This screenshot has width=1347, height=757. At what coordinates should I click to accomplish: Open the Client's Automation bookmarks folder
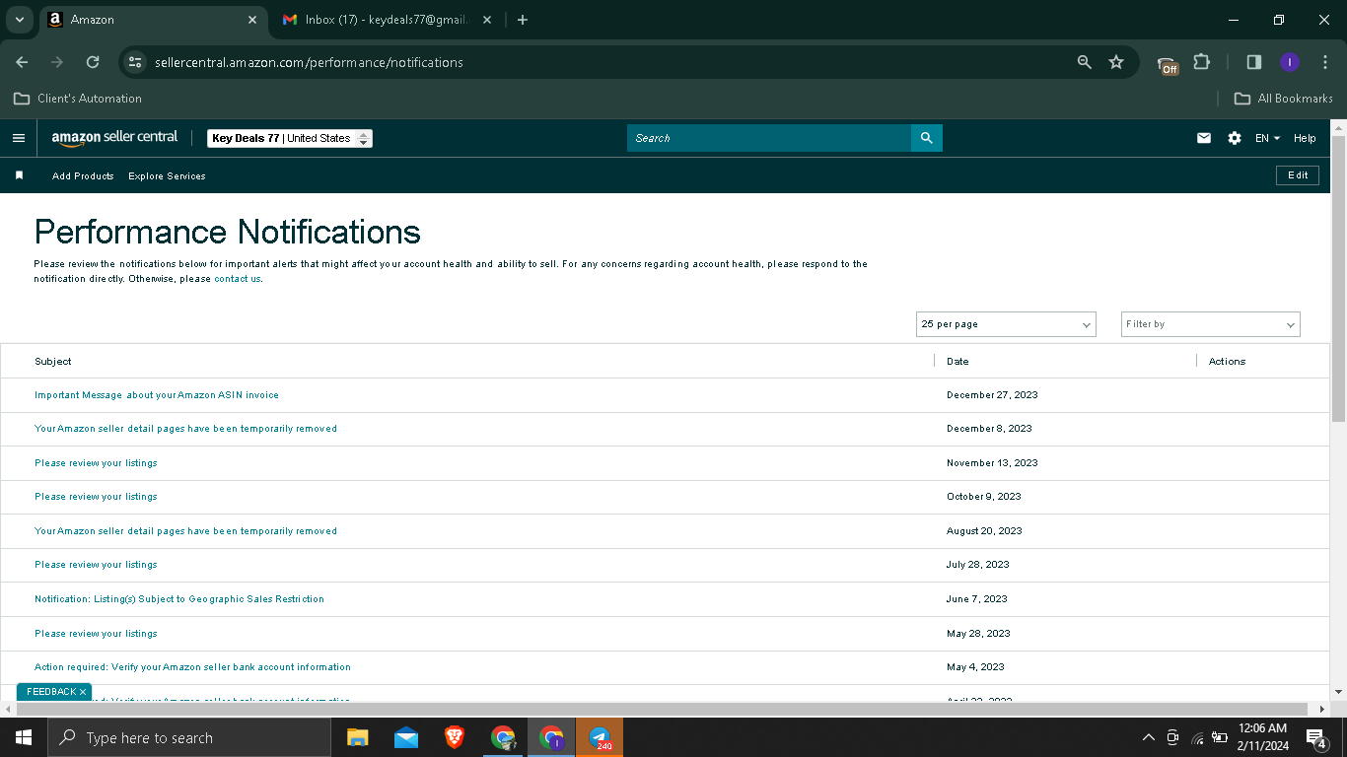[78, 99]
